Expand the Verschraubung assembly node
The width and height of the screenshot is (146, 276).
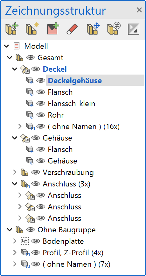15,172
